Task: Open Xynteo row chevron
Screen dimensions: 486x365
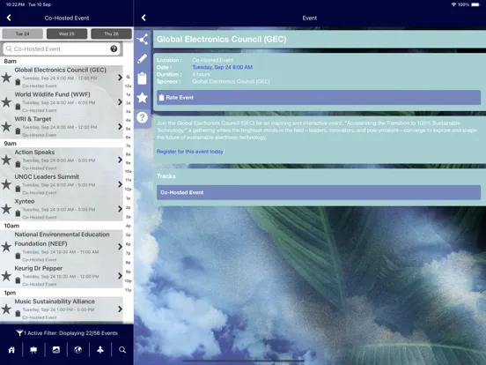Action: 120,209
